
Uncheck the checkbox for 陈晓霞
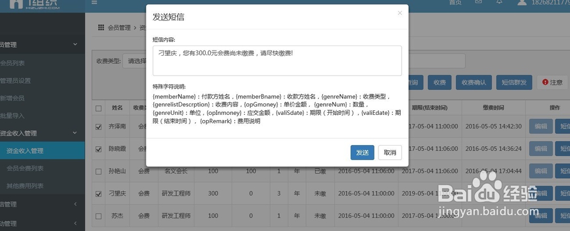99,149
